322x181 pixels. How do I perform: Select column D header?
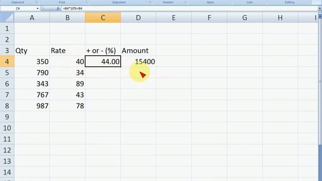coord(138,18)
